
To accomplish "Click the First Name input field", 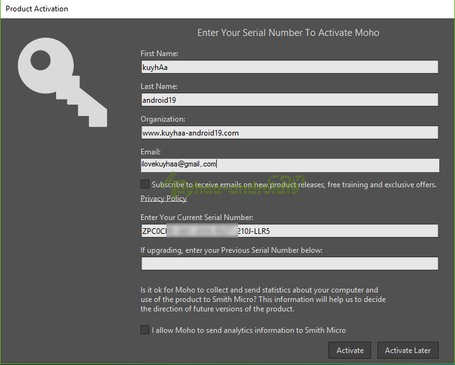I will pos(290,67).
